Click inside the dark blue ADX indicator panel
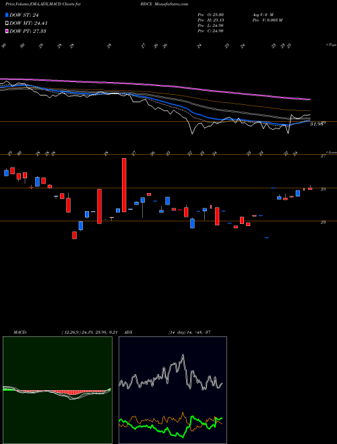 click(173, 390)
